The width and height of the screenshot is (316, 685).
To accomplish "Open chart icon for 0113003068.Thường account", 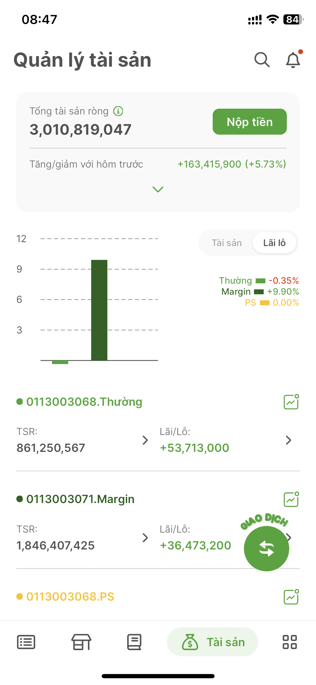I will pyautogui.click(x=291, y=402).
